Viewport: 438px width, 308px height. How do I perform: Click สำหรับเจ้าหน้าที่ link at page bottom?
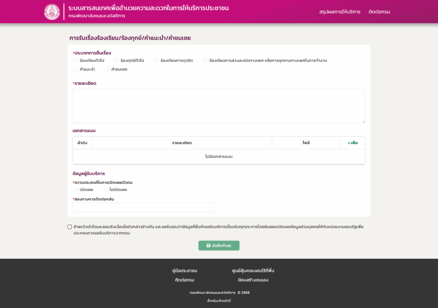pyautogui.click(x=219, y=301)
